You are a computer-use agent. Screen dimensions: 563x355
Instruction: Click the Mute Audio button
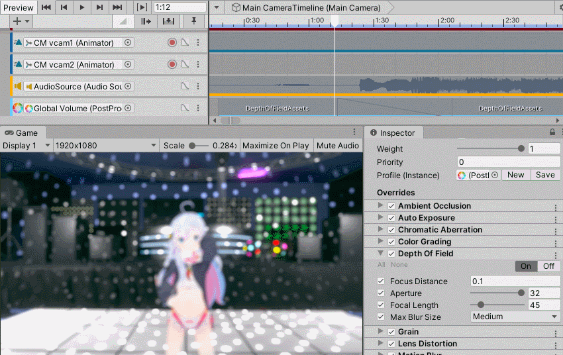tap(338, 145)
